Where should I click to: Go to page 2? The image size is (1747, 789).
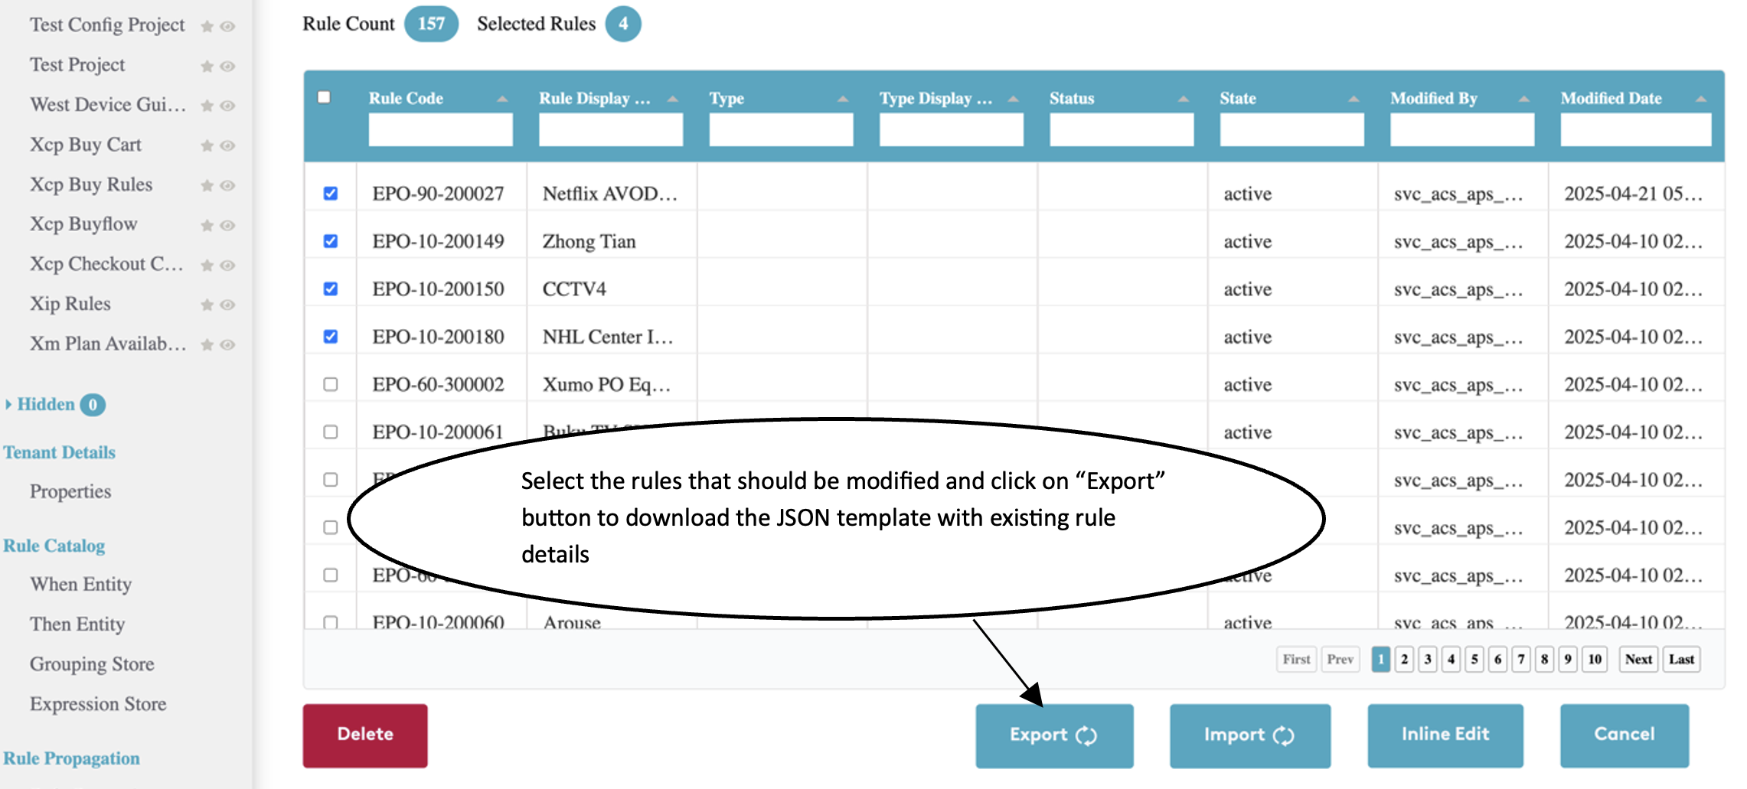pos(1404,659)
